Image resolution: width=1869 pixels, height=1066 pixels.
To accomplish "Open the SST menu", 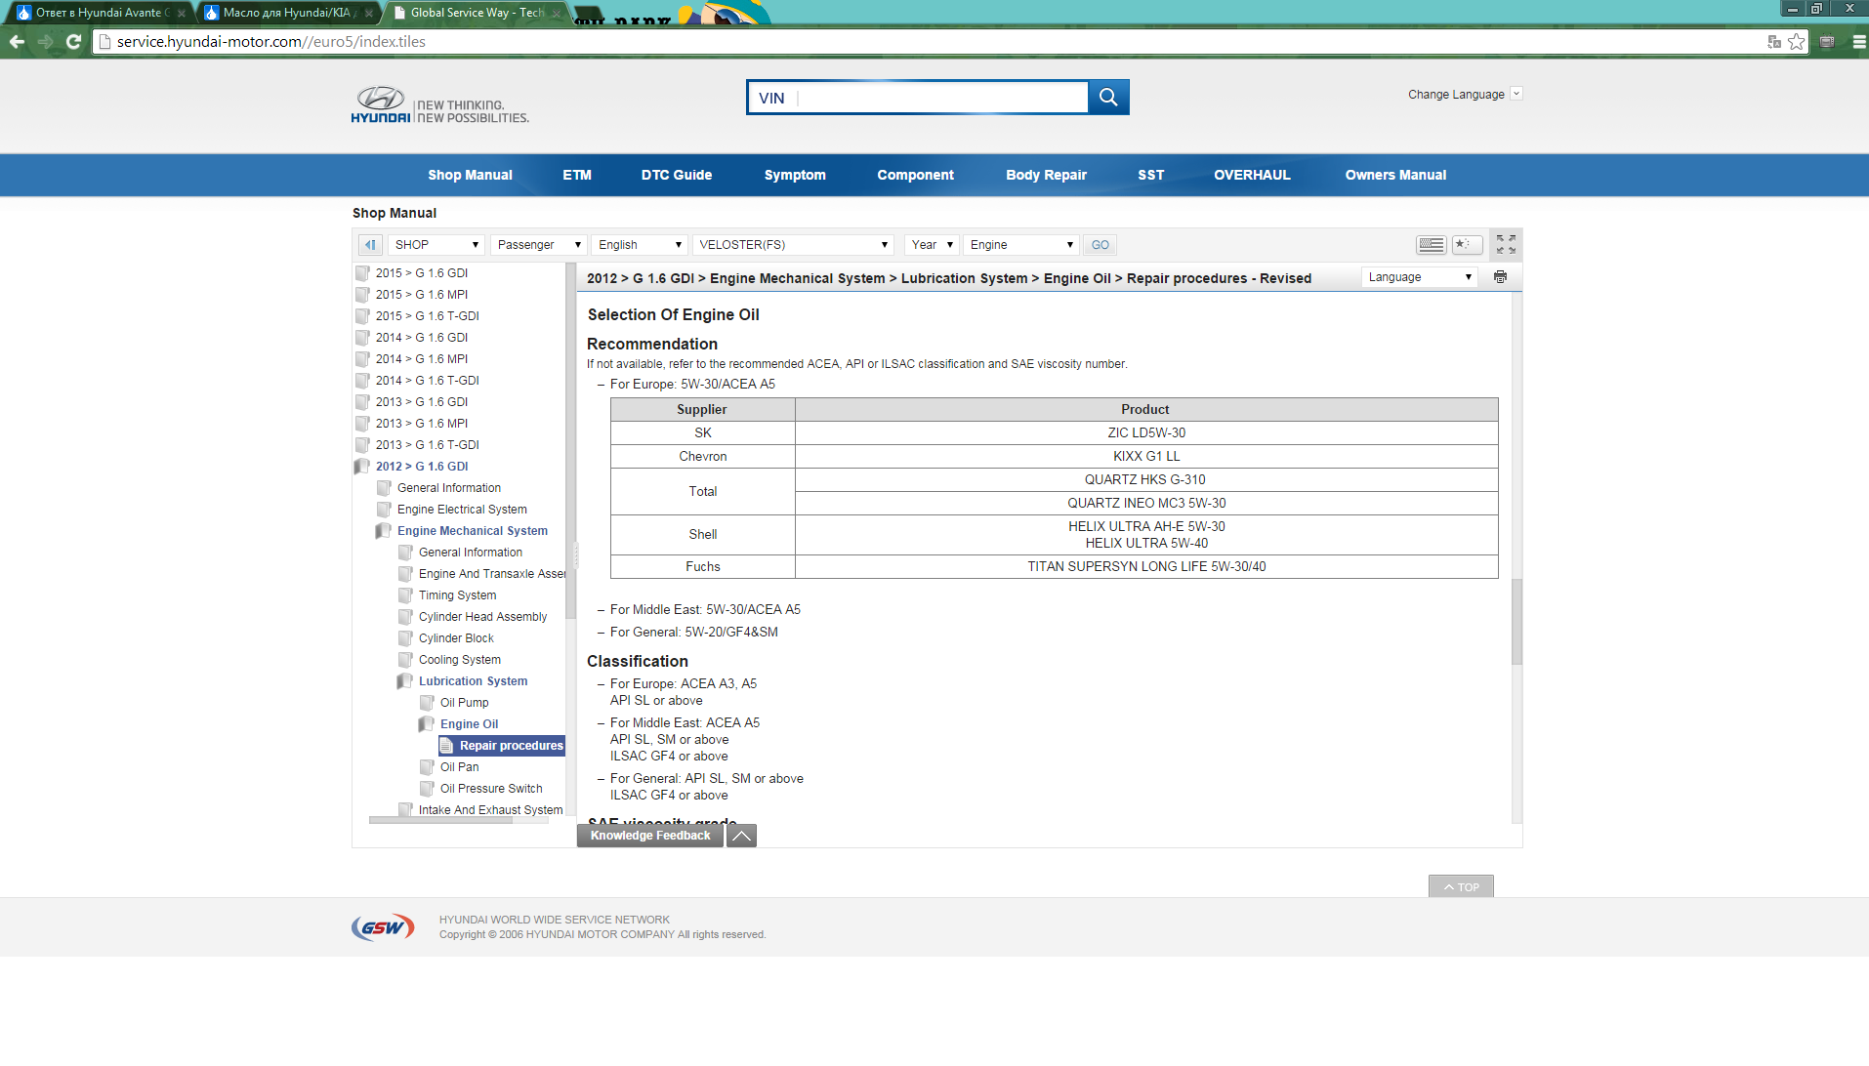I will click(1150, 175).
